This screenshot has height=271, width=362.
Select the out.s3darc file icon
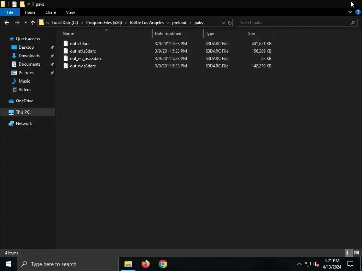(x=66, y=43)
